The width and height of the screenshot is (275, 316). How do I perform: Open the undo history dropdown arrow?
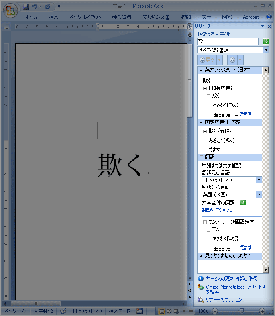(x=40, y=7)
